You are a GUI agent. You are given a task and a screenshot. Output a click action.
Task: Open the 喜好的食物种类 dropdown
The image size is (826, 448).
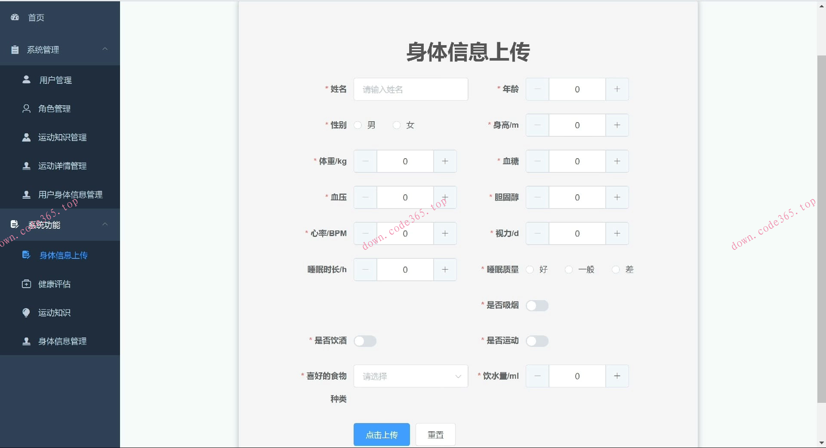[x=410, y=376]
